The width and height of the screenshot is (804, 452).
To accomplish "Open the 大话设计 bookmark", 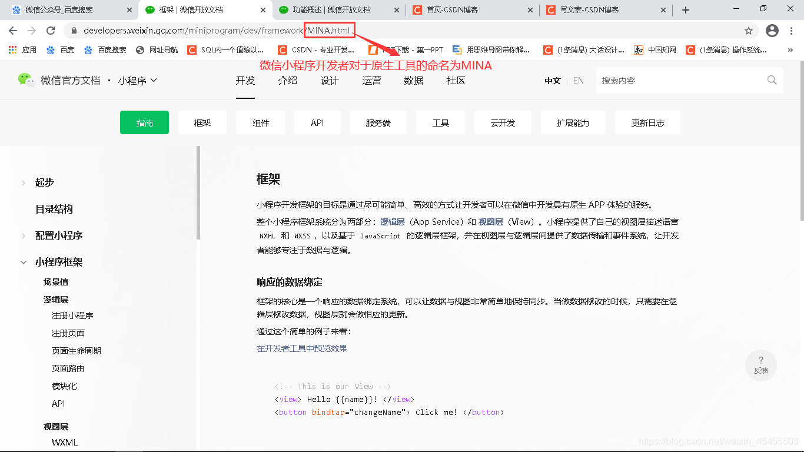I will pyautogui.click(x=584, y=50).
